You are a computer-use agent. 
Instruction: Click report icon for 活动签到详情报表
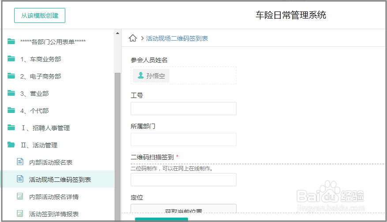(20, 214)
